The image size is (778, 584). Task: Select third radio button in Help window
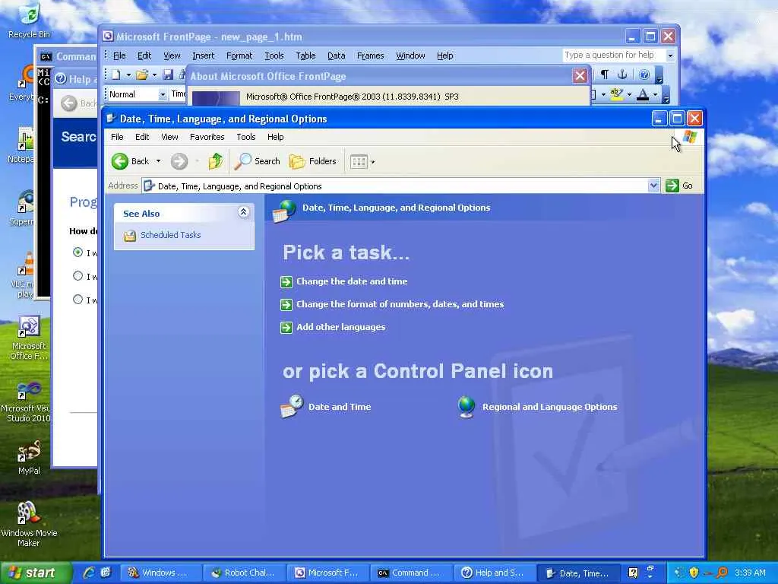point(78,299)
